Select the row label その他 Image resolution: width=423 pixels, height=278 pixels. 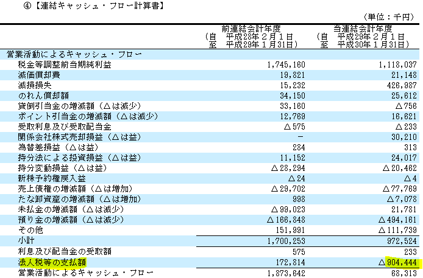30,230
